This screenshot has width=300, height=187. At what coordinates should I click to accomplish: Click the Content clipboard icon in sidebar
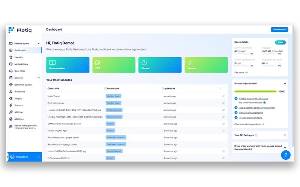[11, 78]
